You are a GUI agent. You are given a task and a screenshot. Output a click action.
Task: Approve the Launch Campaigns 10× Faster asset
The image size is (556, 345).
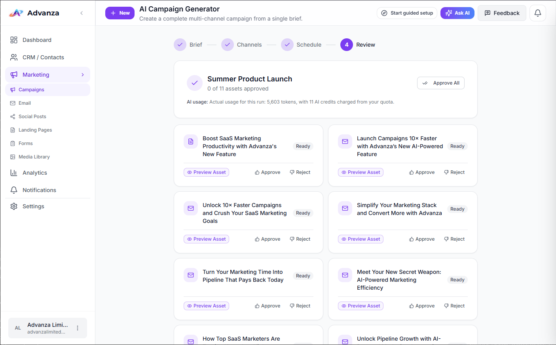click(422, 172)
